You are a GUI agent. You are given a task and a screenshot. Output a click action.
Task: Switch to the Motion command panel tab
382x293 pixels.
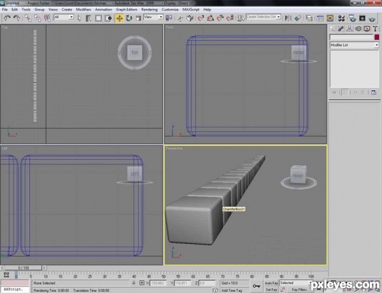click(358, 29)
